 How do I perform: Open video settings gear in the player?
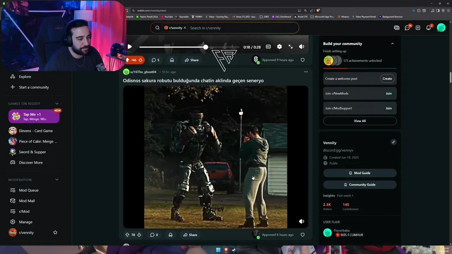tap(279, 47)
